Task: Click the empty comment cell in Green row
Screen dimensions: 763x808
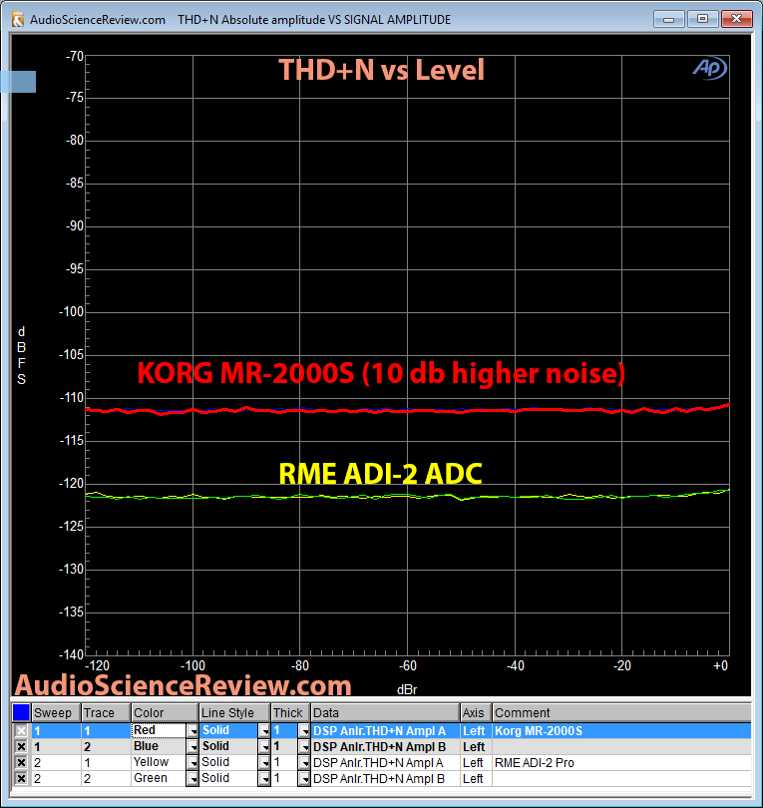Action: [621, 779]
